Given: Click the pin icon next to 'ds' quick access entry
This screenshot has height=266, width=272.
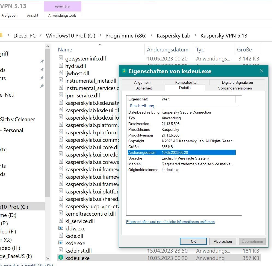Looking at the screenshot, I should [x=42, y=70].
